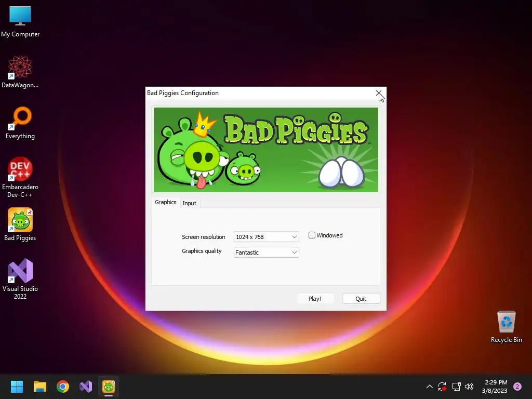
Task: Click the Quit button
Action: pyautogui.click(x=361, y=299)
